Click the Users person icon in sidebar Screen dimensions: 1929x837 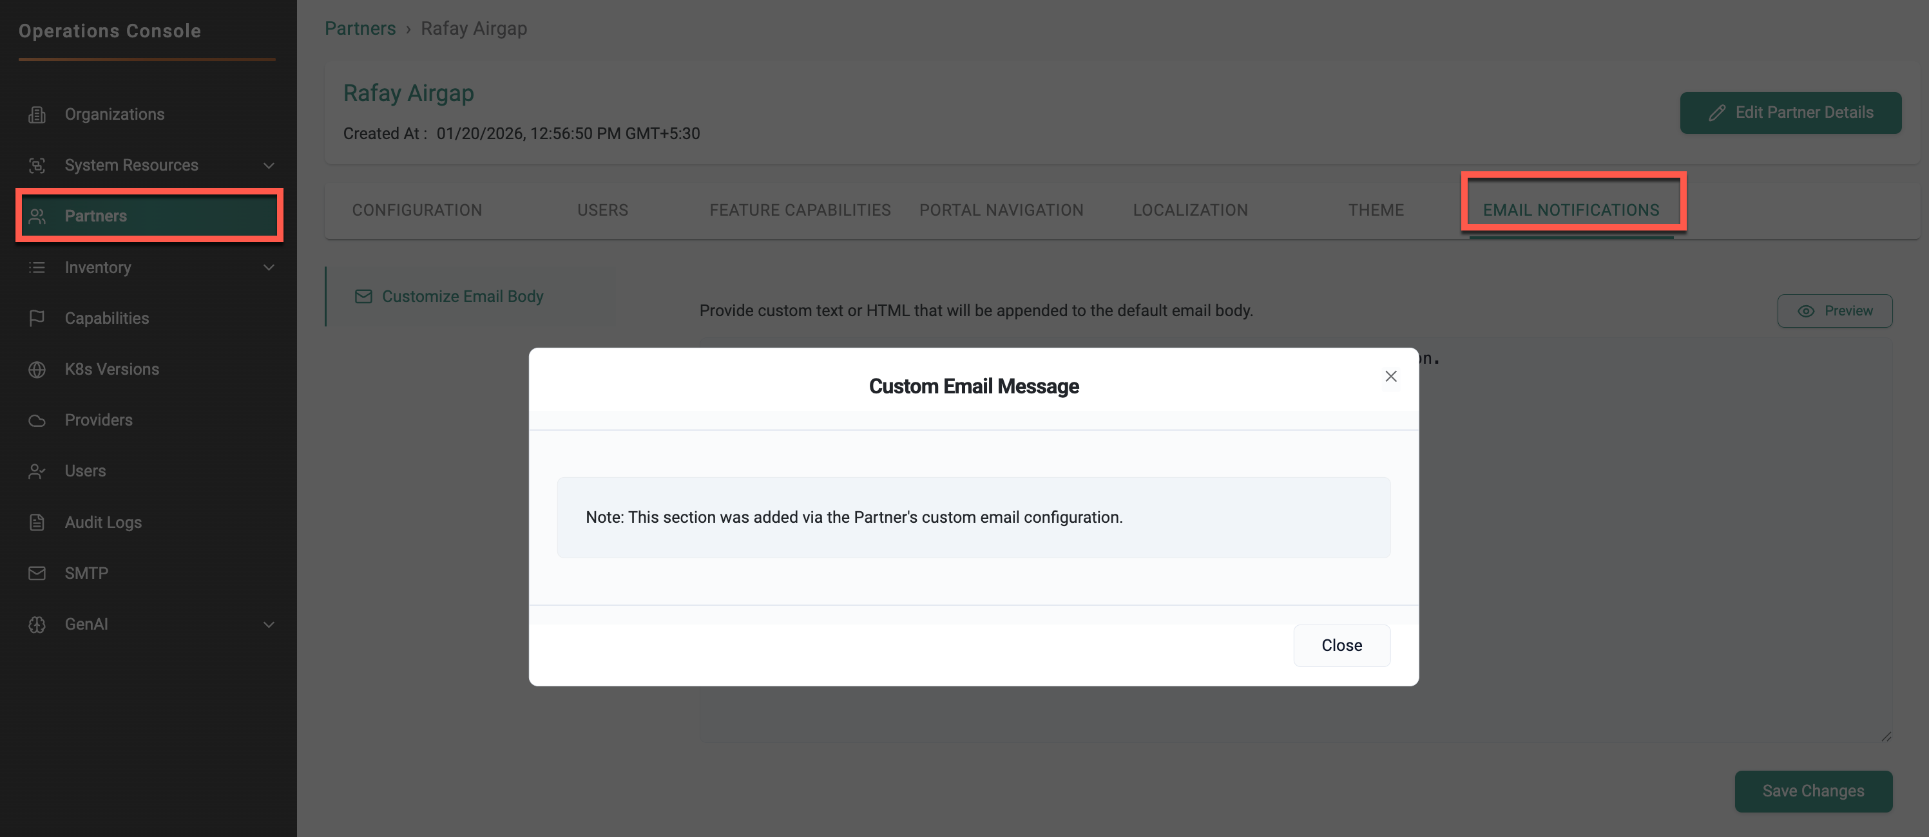click(37, 471)
